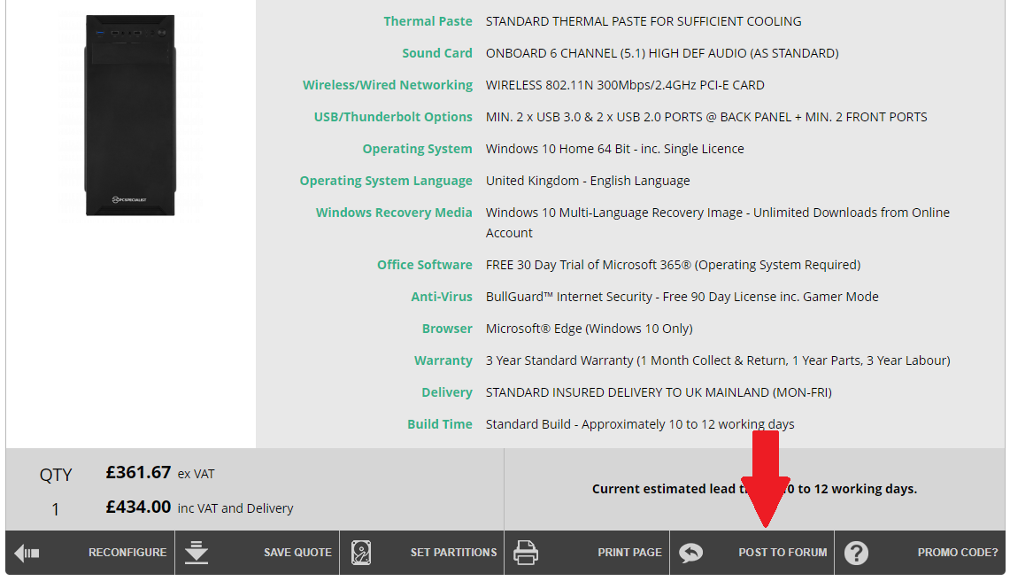Image resolution: width=1010 pixels, height=581 pixels.
Task: Click the FREE 30 Day Trial Microsoft 365 text
Action: [673, 265]
